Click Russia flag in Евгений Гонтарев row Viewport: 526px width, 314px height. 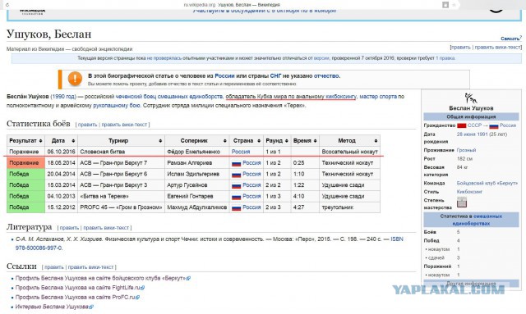[x=237, y=197]
